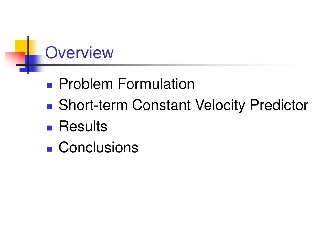Select the Conclusions bullet text
The image size is (331, 248).
coord(99,147)
